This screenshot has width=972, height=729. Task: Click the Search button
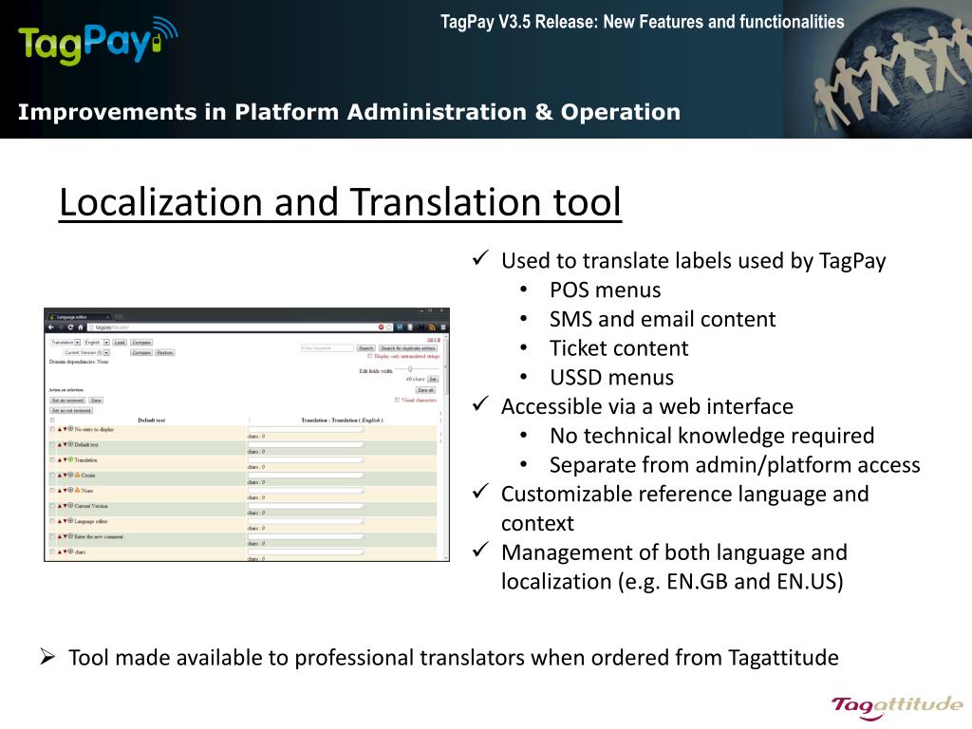(366, 347)
